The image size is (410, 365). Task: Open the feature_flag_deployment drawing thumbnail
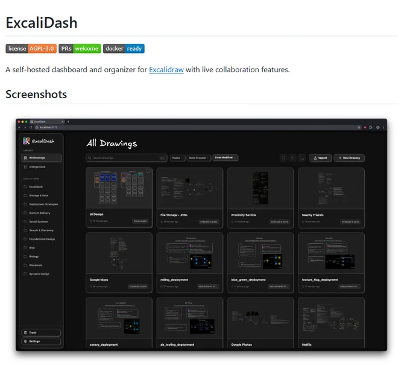tap(331, 254)
